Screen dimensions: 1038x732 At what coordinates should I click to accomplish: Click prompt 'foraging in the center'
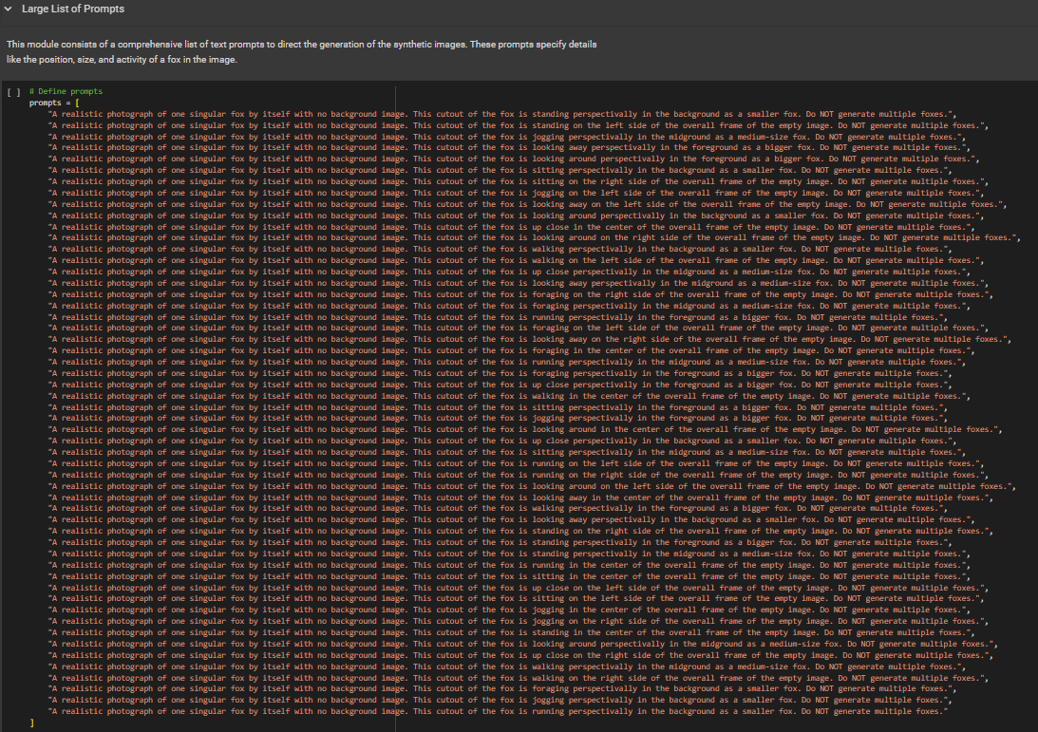(511, 350)
